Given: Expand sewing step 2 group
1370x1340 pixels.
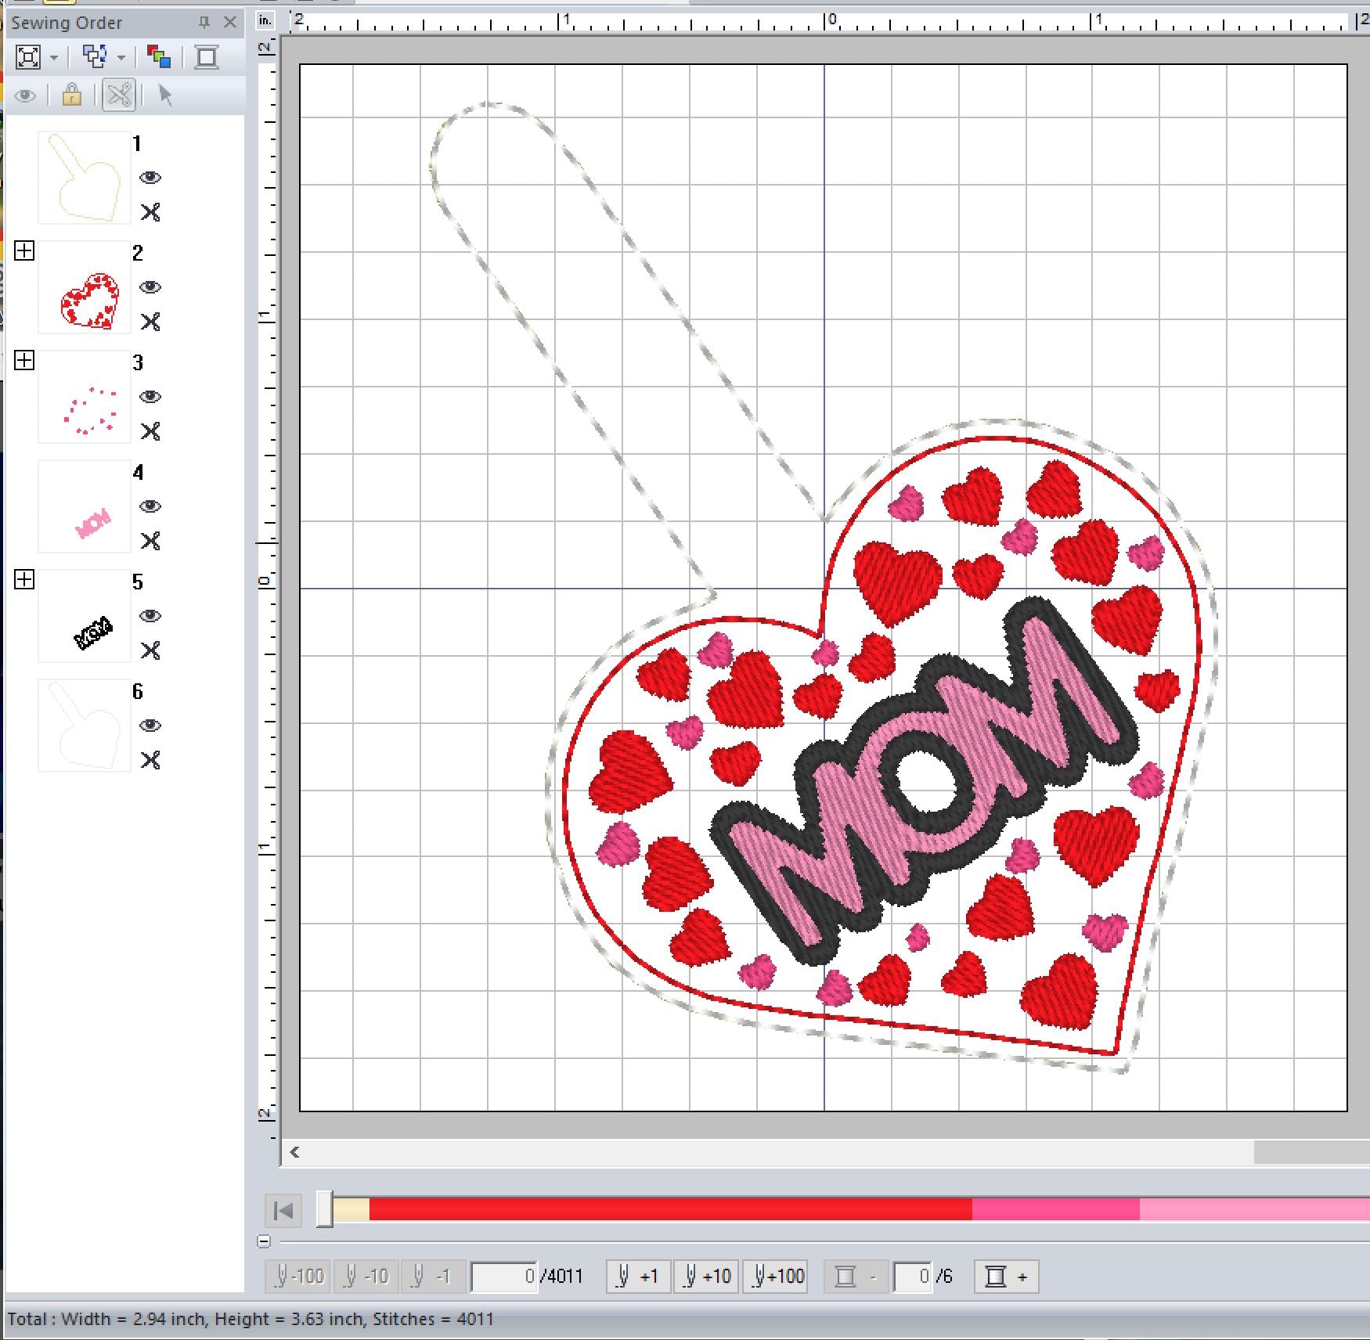Looking at the screenshot, I should (x=24, y=250).
